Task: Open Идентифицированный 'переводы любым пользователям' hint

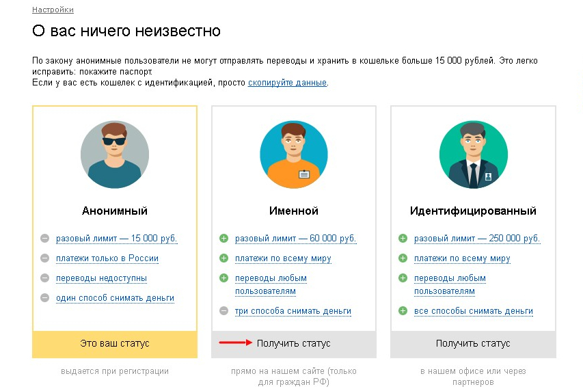Action: pos(450,285)
